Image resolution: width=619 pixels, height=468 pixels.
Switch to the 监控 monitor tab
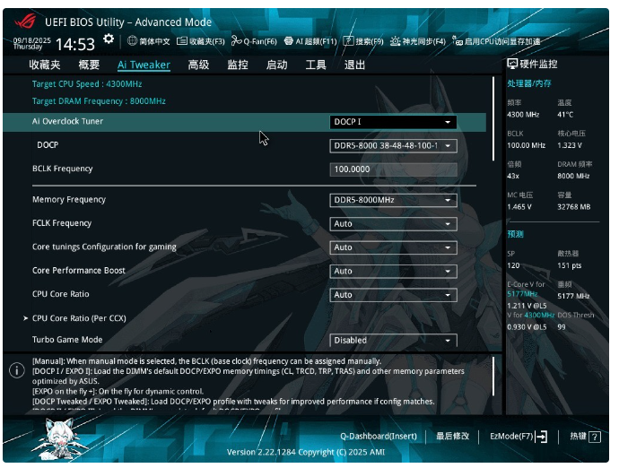(x=238, y=65)
